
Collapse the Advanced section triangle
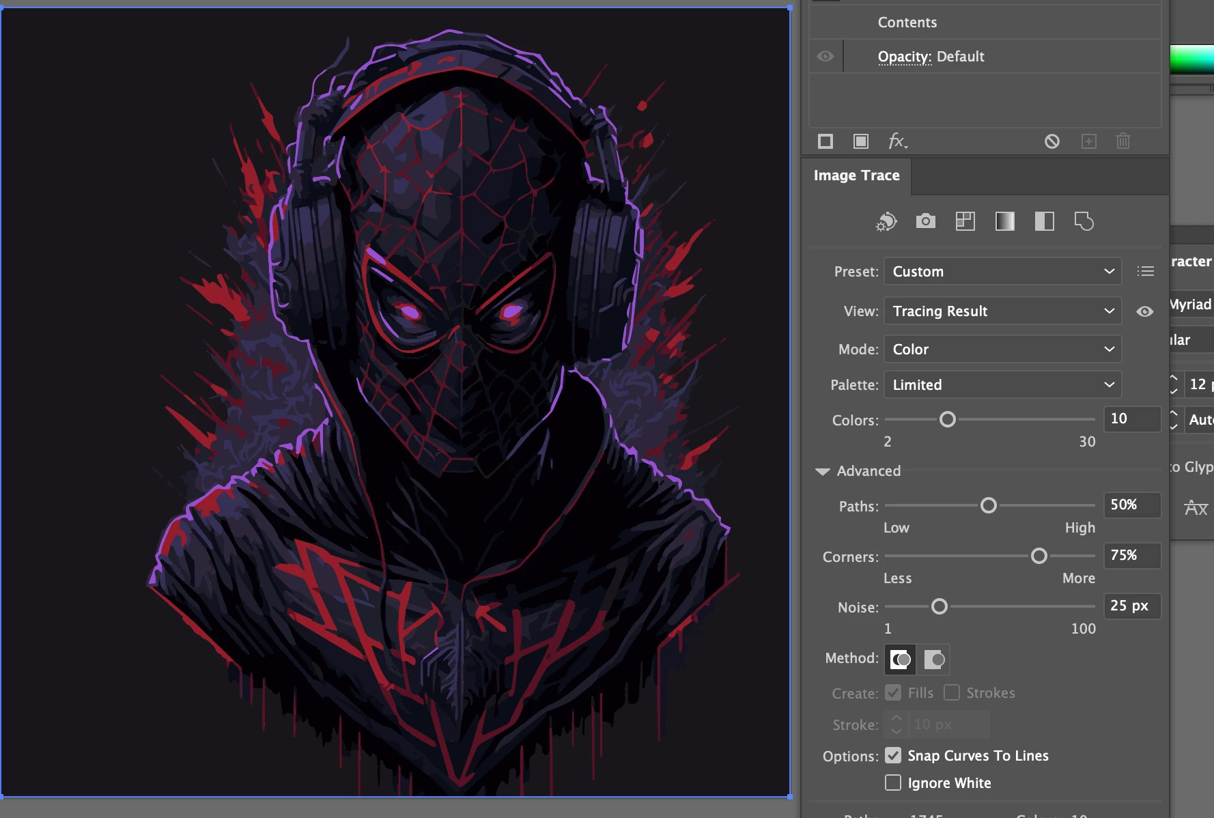(x=823, y=471)
